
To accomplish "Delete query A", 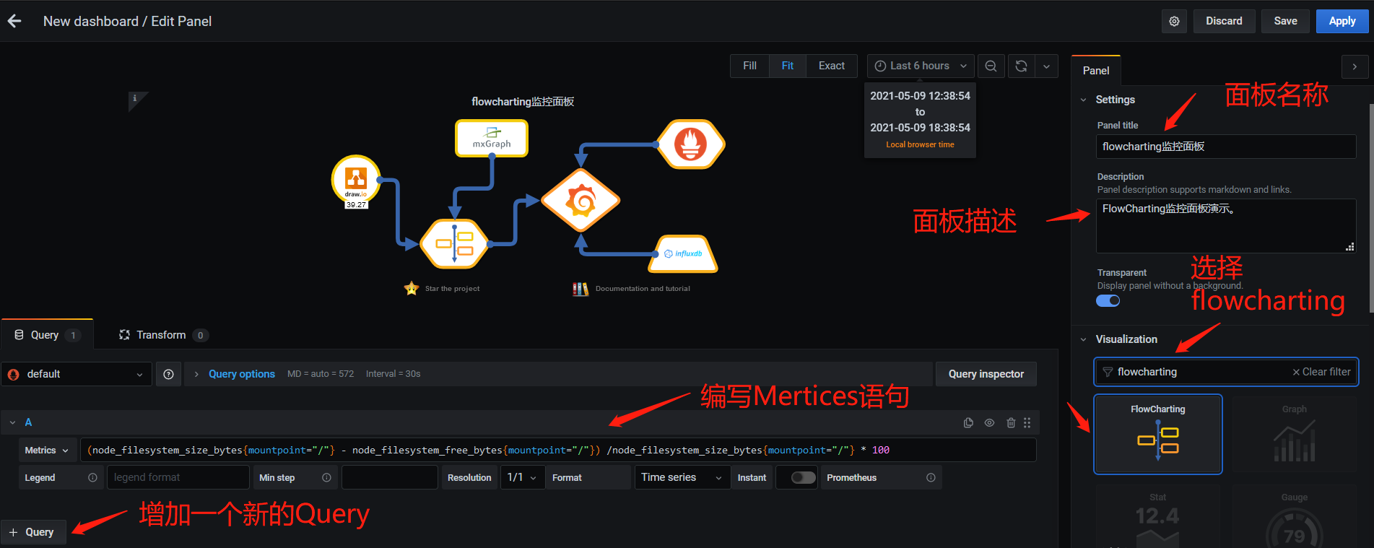I will [1011, 422].
